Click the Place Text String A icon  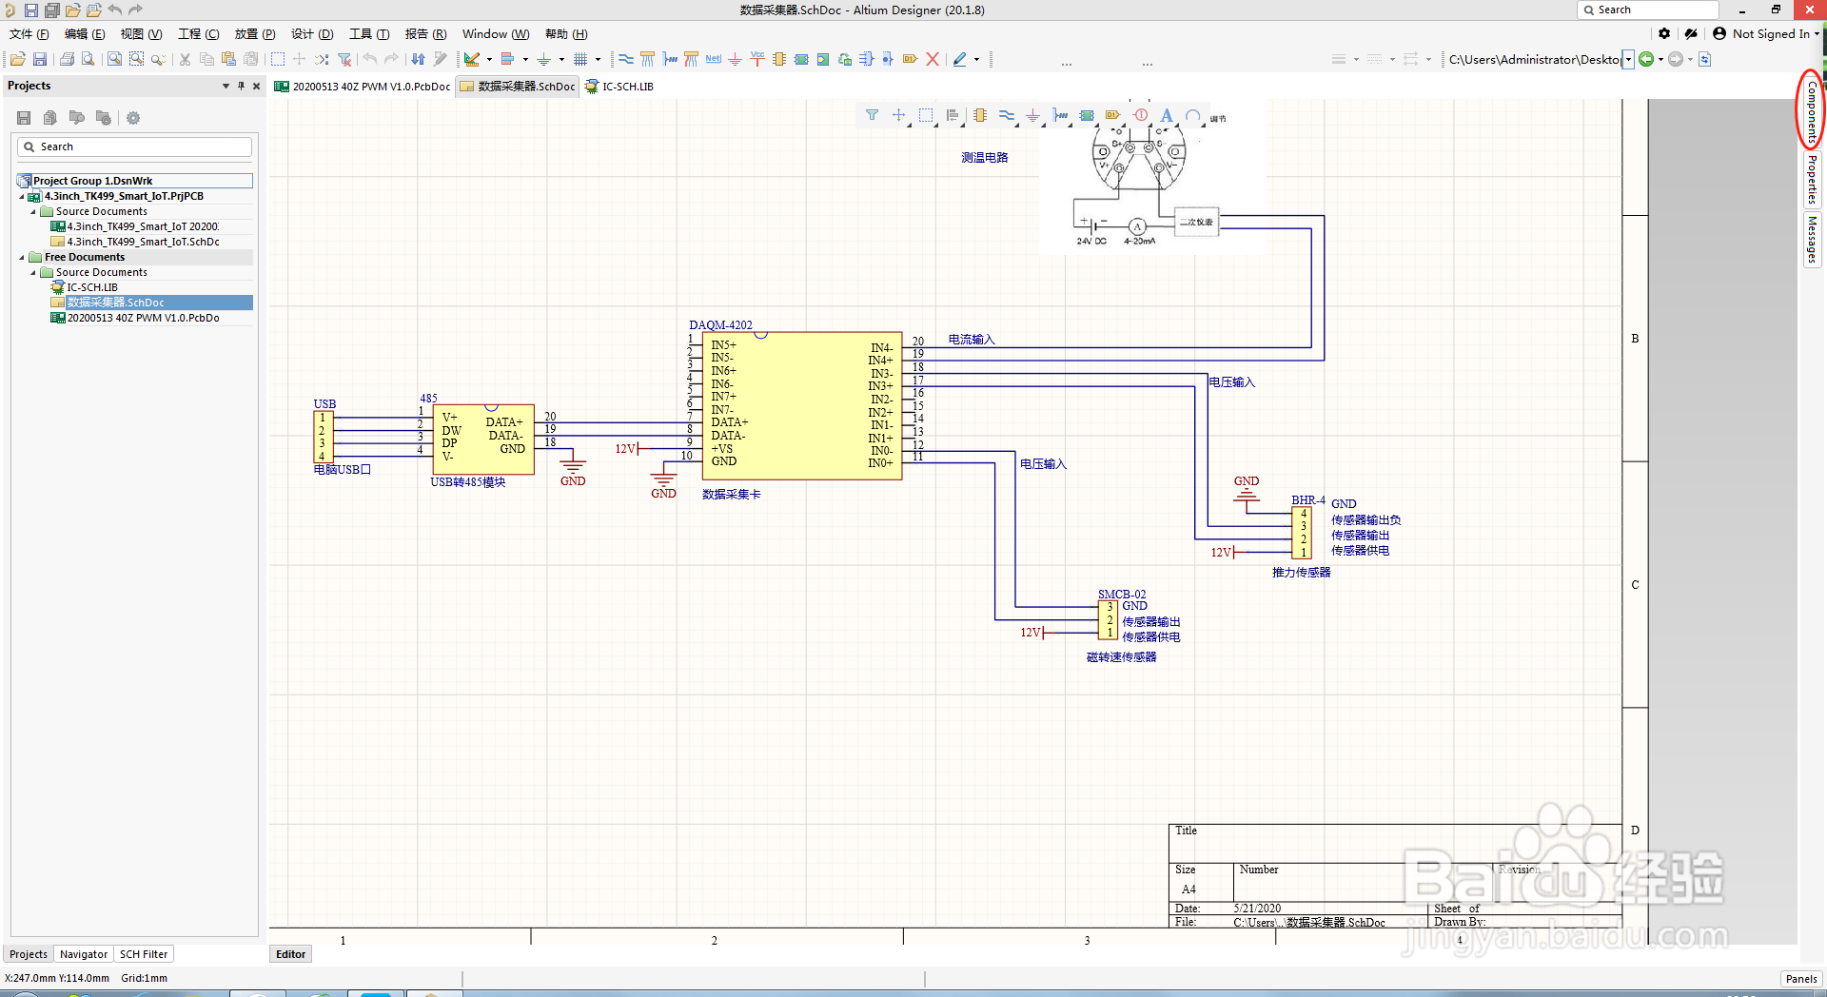(x=1167, y=115)
